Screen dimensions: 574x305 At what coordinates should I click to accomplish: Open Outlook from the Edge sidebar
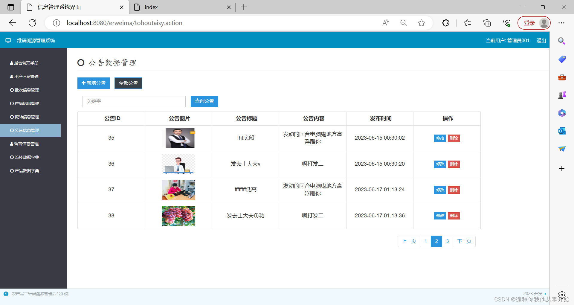pyautogui.click(x=562, y=131)
